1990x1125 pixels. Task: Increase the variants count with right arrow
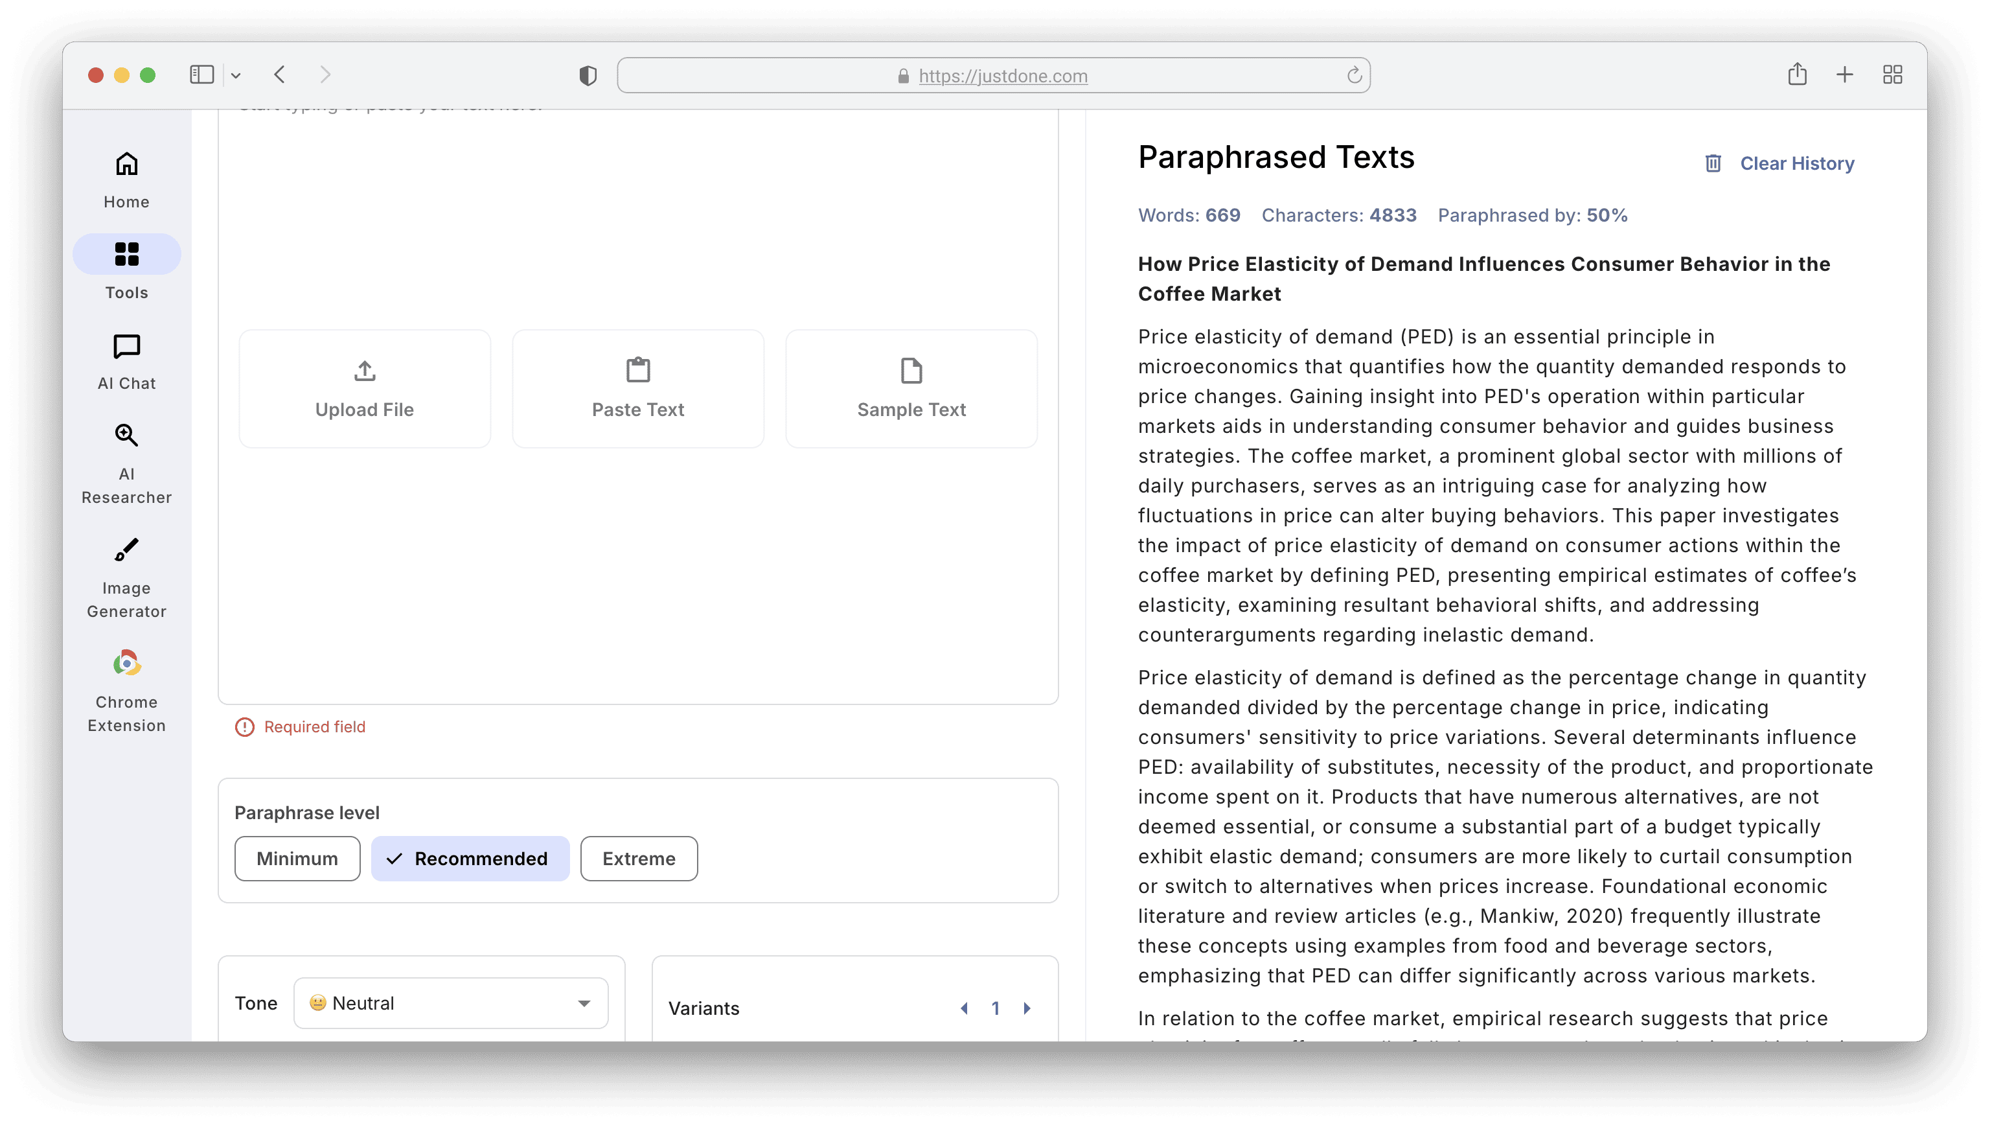tap(1027, 1008)
